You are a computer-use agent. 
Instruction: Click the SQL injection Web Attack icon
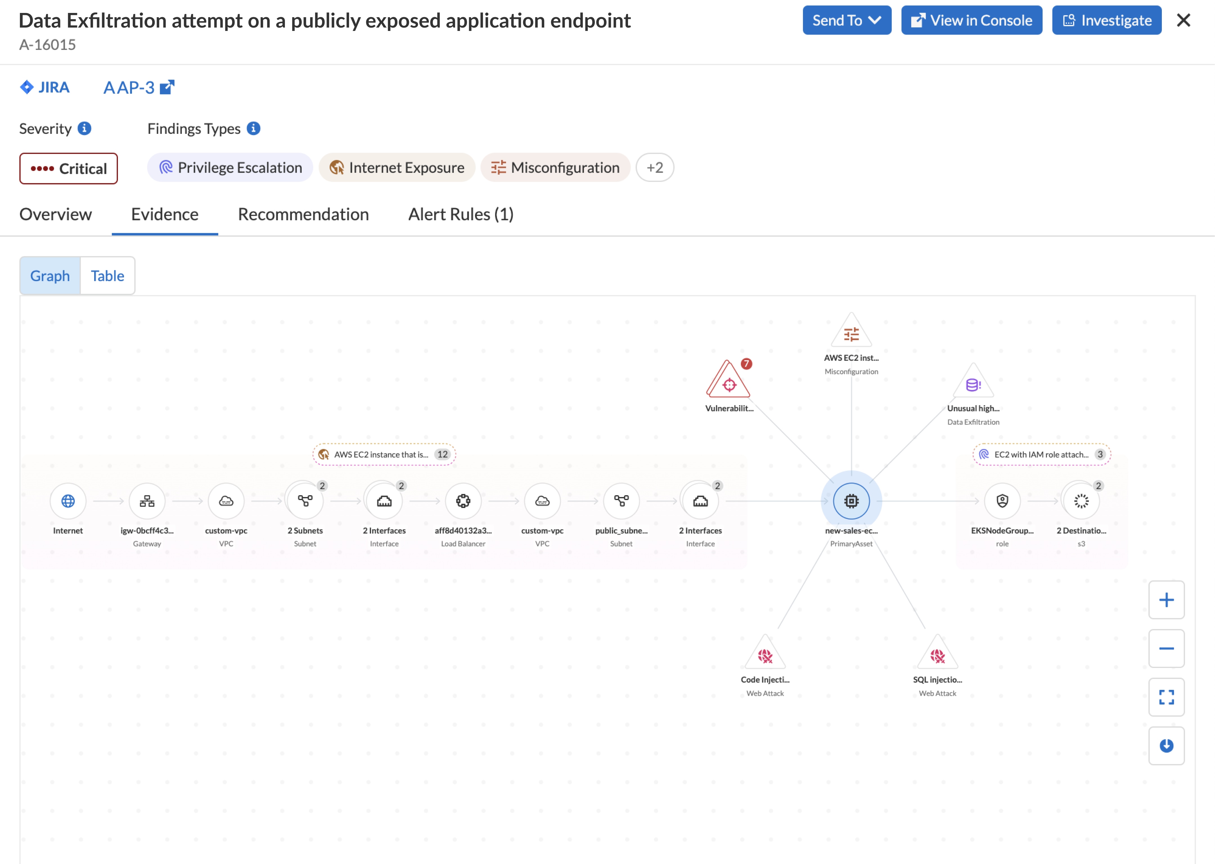coord(937,655)
